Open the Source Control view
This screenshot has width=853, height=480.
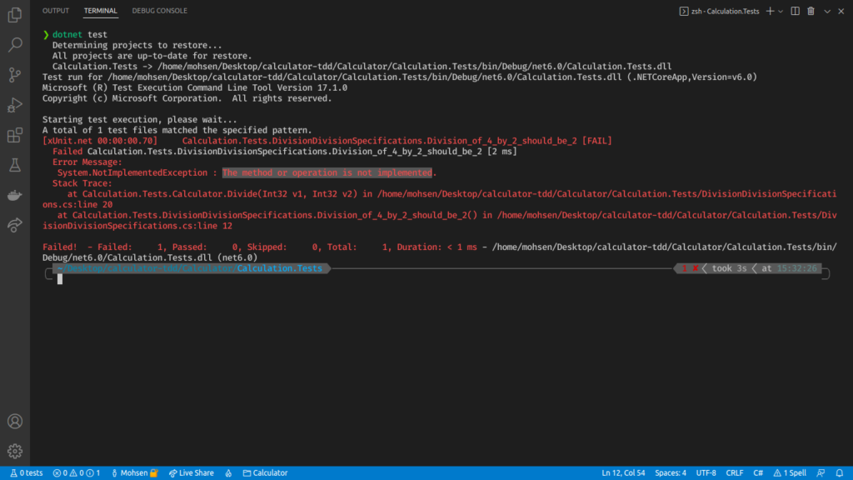point(14,75)
